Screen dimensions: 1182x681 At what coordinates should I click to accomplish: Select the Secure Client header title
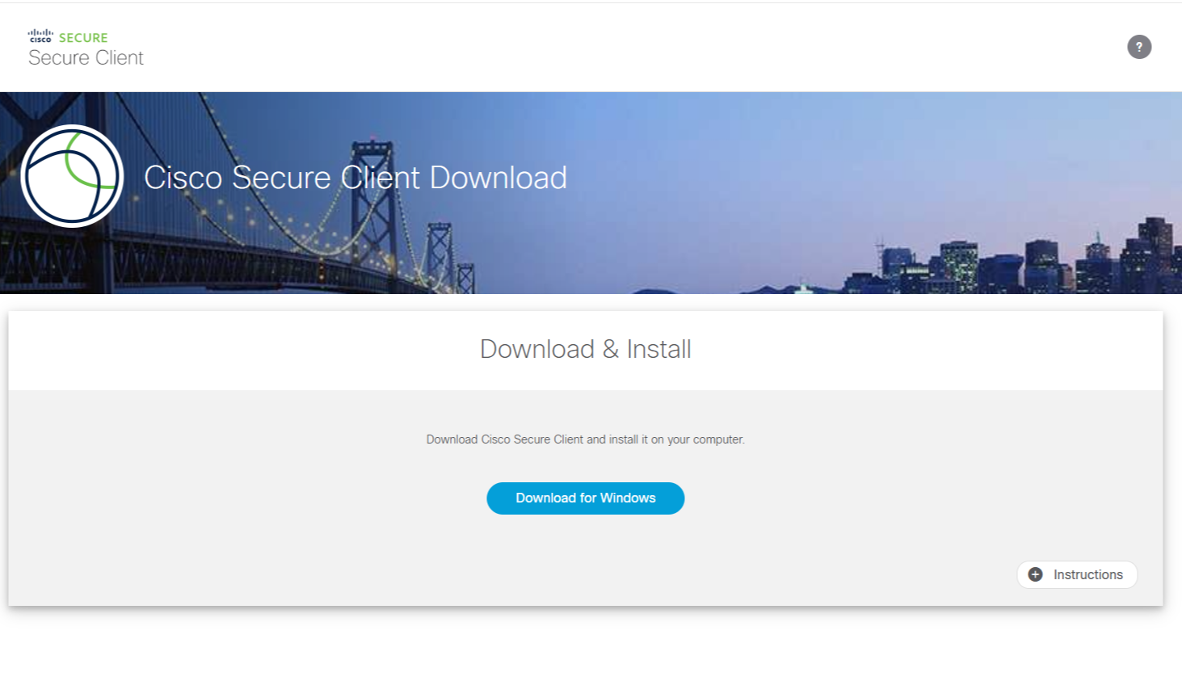86,58
